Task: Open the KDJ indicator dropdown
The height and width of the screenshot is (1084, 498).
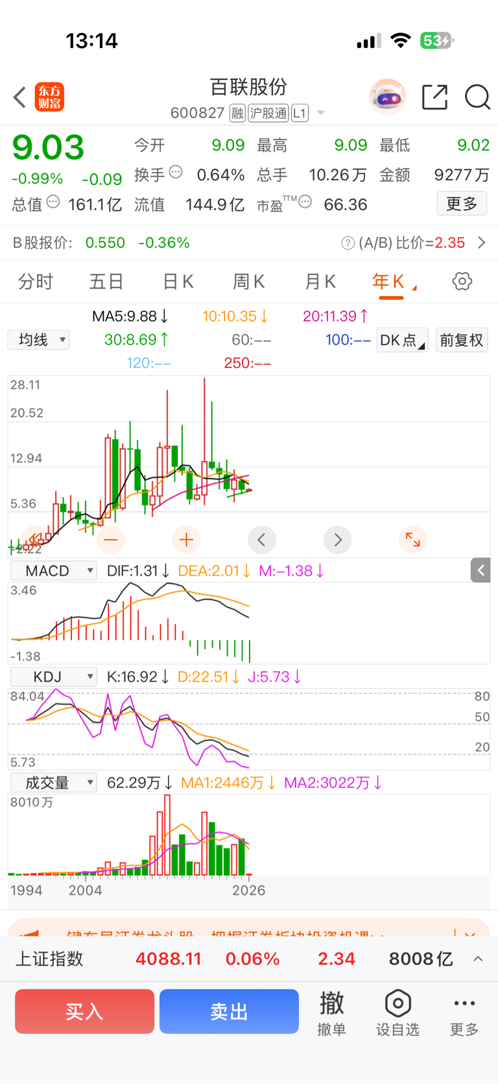Action: click(x=54, y=677)
